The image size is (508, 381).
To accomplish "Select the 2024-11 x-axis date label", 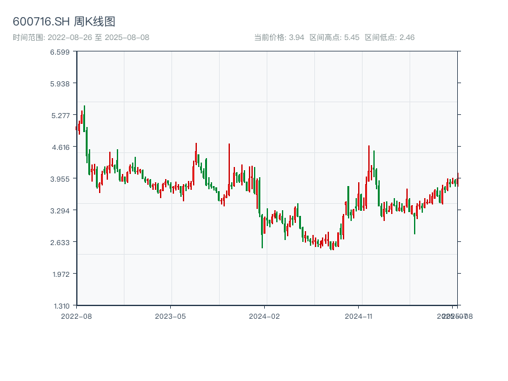I will pos(359,316).
